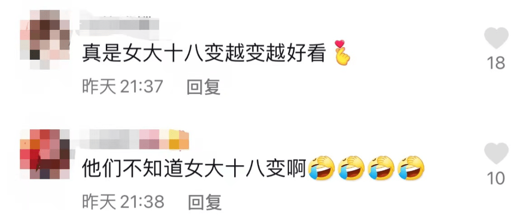Tap the first laughing-crying emoji

pyautogui.click(x=321, y=168)
